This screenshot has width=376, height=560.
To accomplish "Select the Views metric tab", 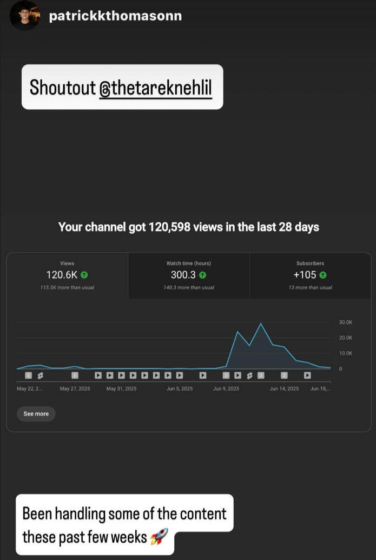I will coord(67,275).
